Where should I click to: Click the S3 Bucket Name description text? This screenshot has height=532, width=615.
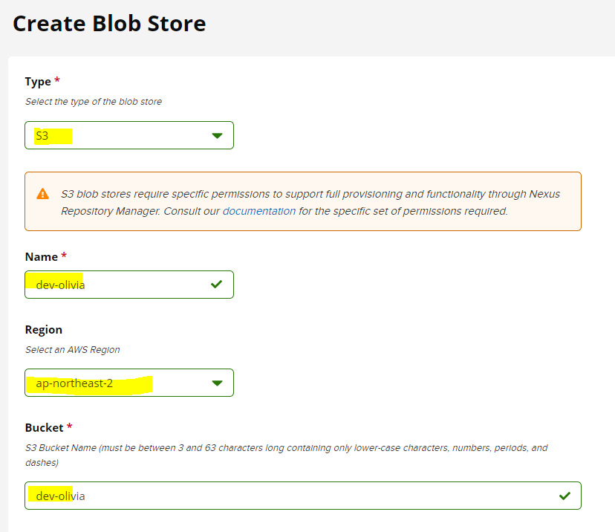(x=286, y=455)
